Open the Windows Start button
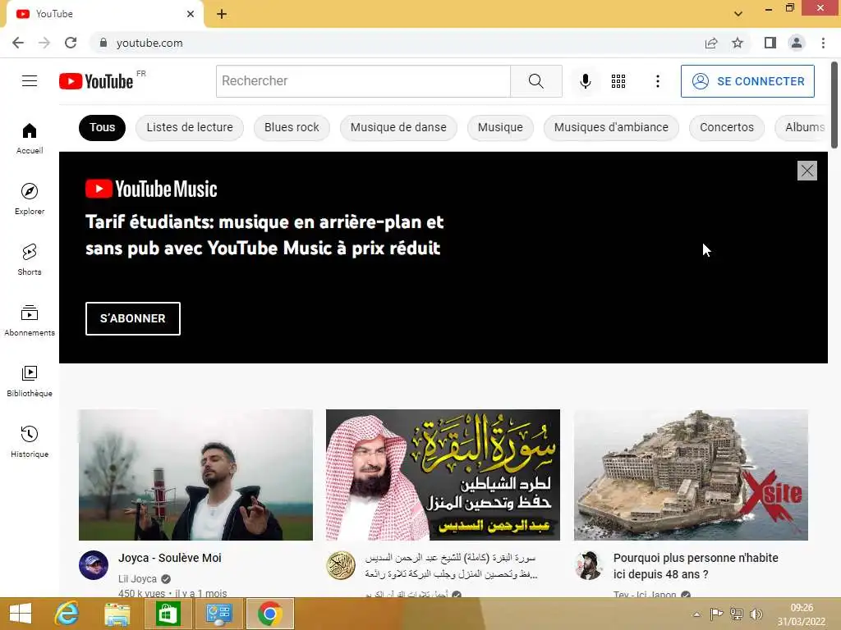Image resolution: width=841 pixels, height=630 pixels. coord(21,614)
